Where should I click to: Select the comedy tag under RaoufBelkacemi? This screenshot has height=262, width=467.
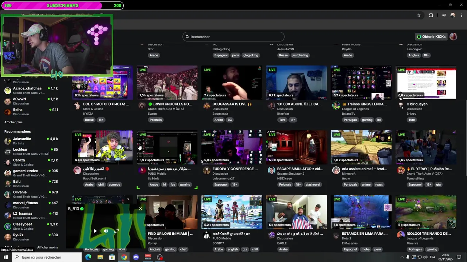click(114, 184)
